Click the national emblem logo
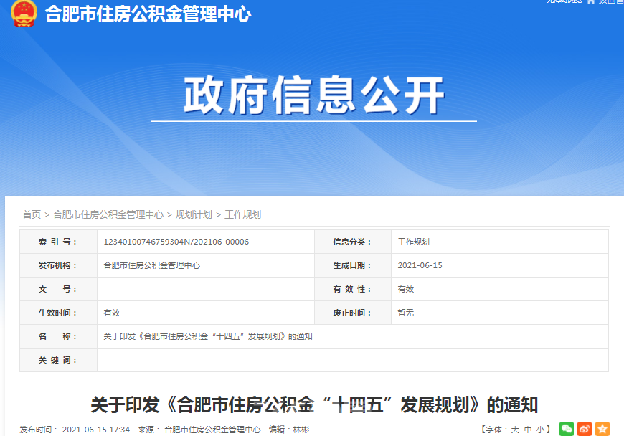The height and width of the screenshot is (436, 624). point(24,13)
